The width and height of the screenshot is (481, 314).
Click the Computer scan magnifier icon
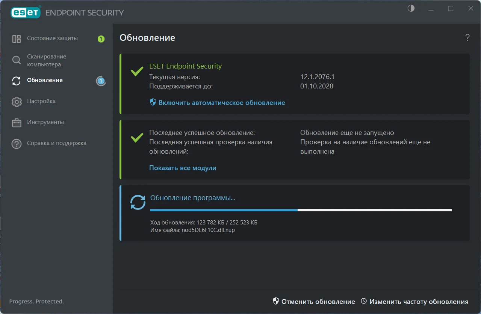(17, 60)
